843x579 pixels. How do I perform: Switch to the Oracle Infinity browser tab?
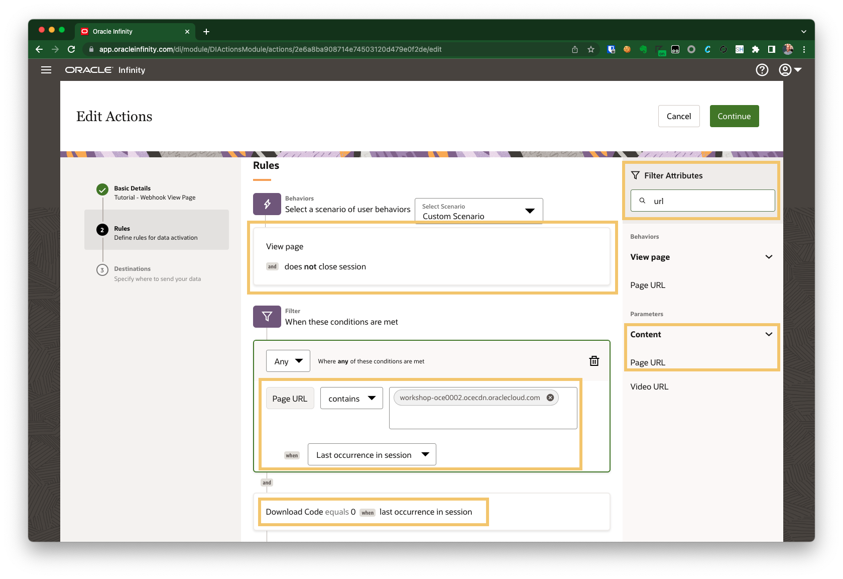click(135, 32)
